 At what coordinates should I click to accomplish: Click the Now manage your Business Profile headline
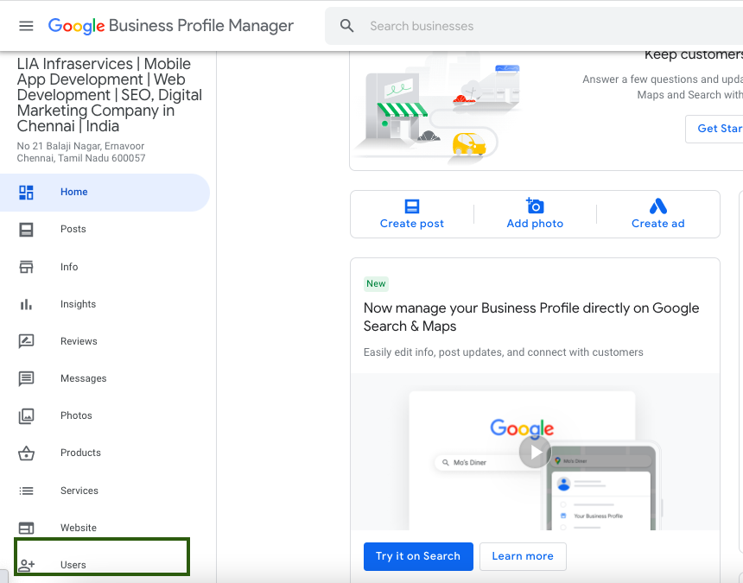coord(531,317)
